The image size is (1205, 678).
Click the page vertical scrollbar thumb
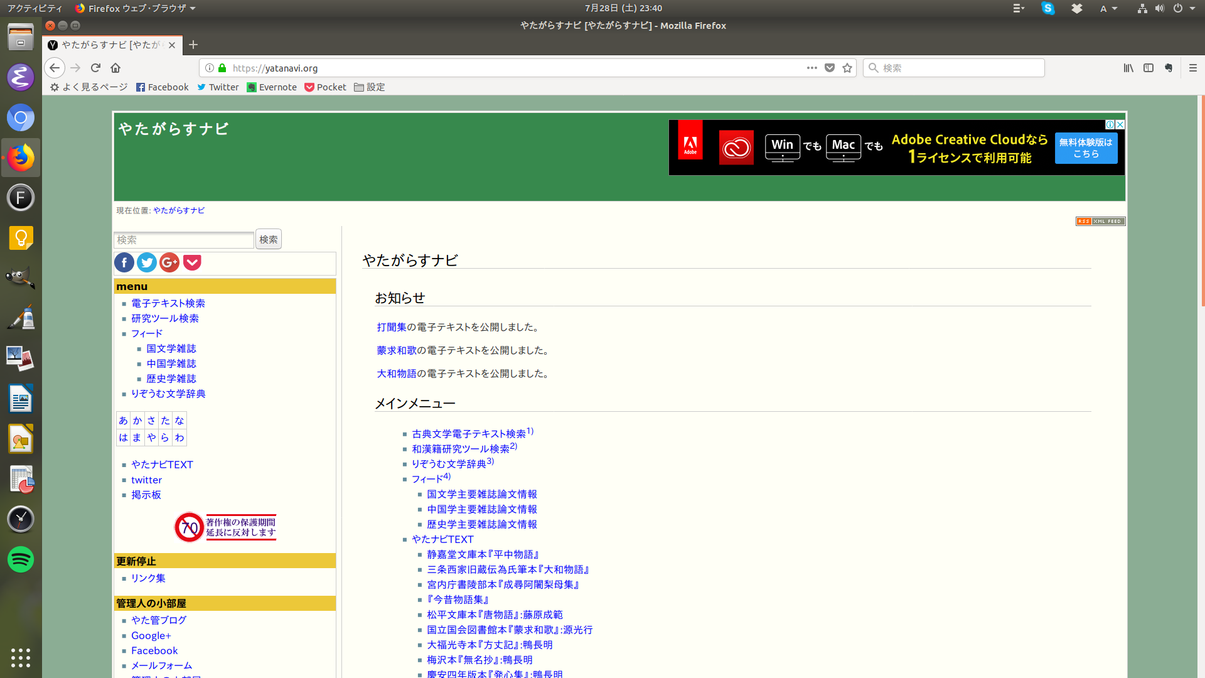pyautogui.click(x=1202, y=201)
